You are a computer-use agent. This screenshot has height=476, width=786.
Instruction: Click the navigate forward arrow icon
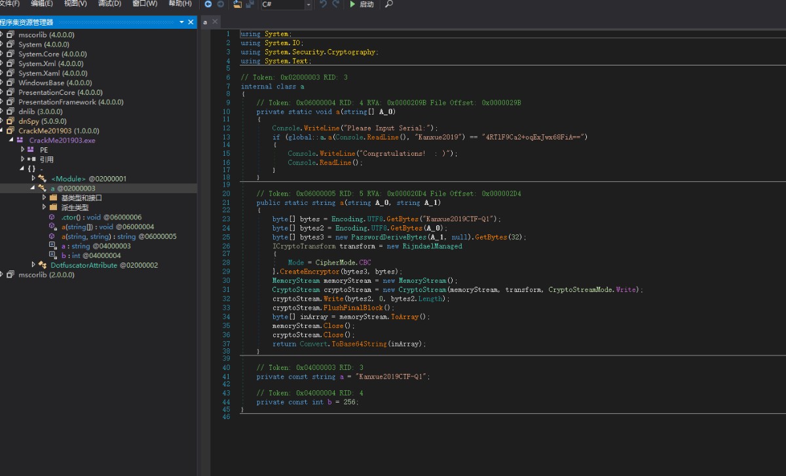(x=220, y=4)
